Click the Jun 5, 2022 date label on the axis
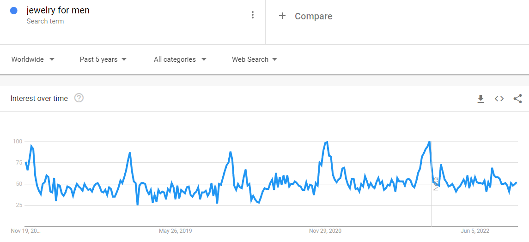Viewport: 529px width, 242px height. 475,231
